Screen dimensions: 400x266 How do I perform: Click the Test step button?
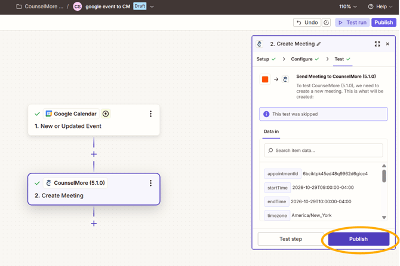[291, 239]
